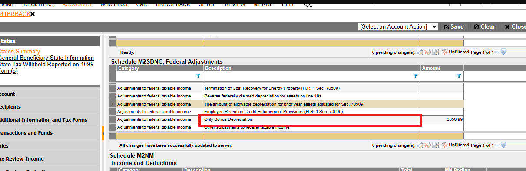Open the WSC PLUS menu
The image size is (526, 171).
pos(114,4)
